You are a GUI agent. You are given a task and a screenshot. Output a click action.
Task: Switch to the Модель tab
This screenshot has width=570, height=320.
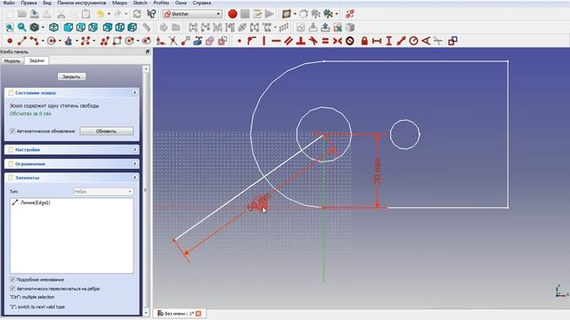coord(12,60)
